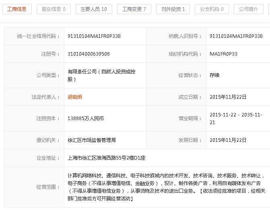Click registered capital 138885万人民币
The height and width of the screenshot is (210, 270).
click(86, 119)
